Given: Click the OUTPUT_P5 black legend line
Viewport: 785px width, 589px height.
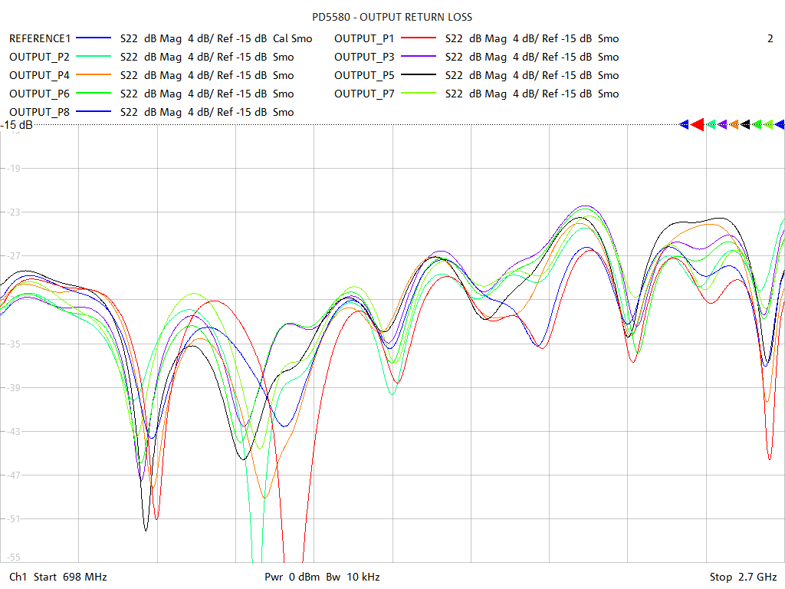Looking at the screenshot, I should coord(419,75).
